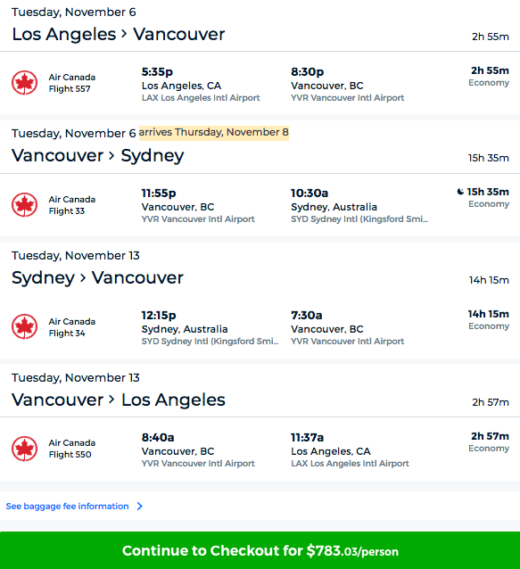Screen dimensions: 520x569
Task: Select the arrives Thursday, November 8 notice
Action: (x=214, y=133)
